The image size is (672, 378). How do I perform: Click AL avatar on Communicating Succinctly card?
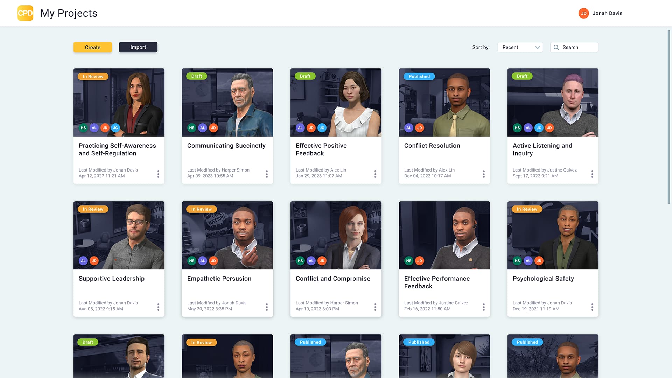203,128
